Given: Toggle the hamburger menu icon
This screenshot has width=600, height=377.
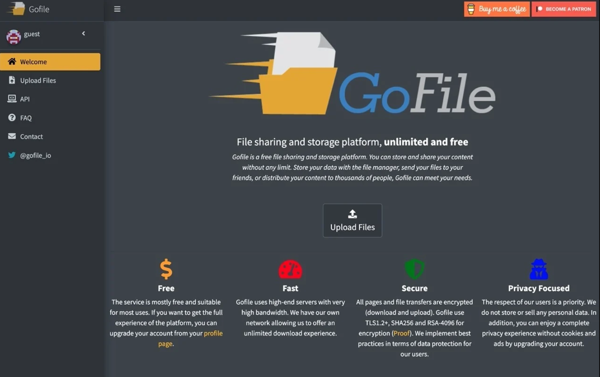Looking at the screenshot, I should point(117,9).
